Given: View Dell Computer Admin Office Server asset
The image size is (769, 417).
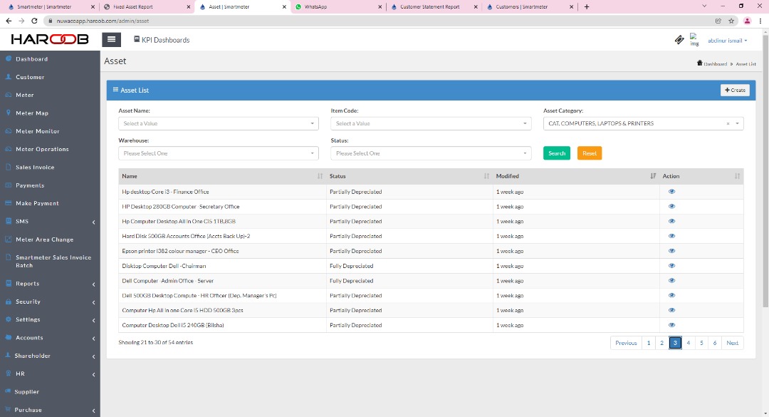Looking at the screenshot, I should [x=672, y=280].
